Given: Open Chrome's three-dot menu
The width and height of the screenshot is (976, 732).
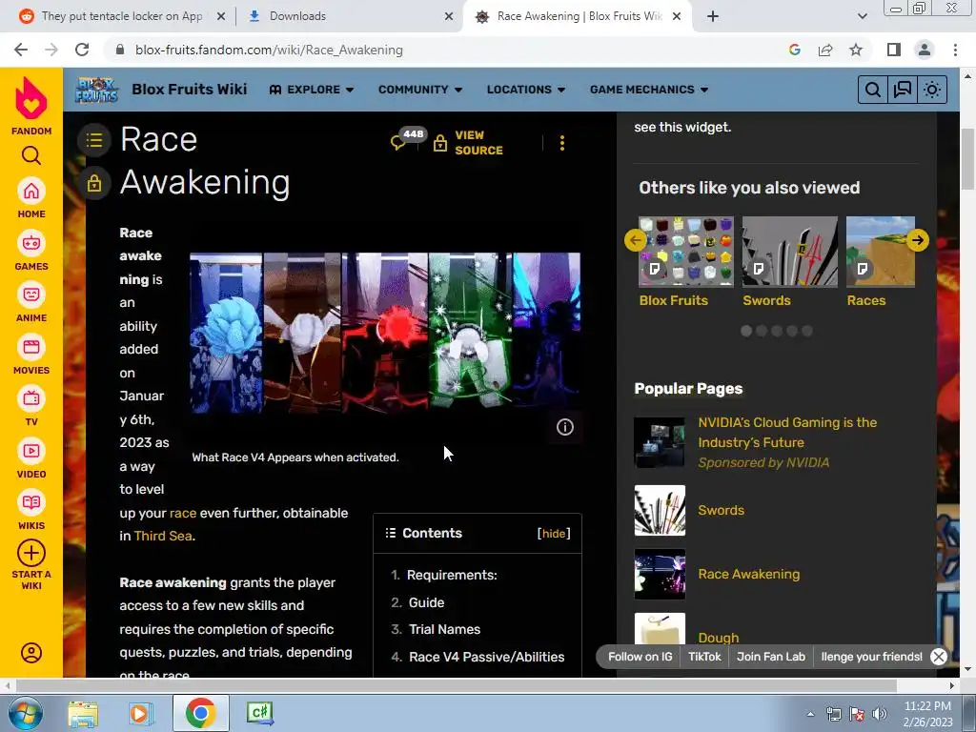Looking at the screenshot, I should (955, 50).
